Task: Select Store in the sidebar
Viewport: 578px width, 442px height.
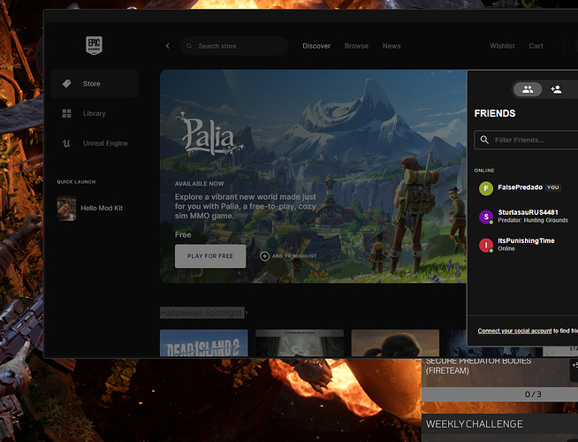Action: point(94,84)
